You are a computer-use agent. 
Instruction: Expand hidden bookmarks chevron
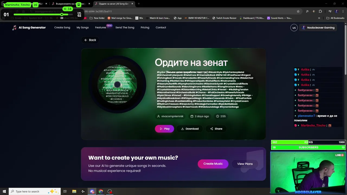click(319, 18)
